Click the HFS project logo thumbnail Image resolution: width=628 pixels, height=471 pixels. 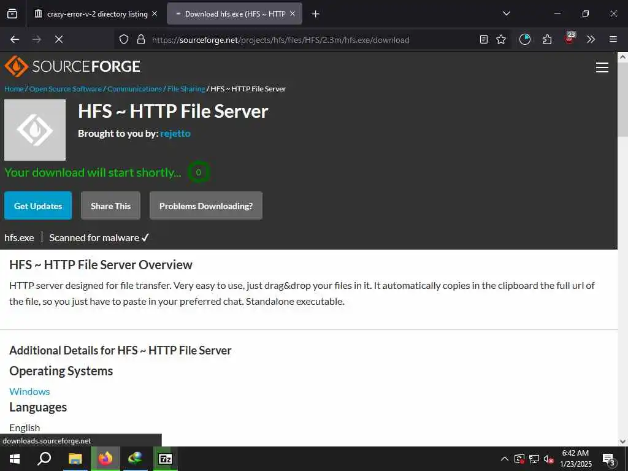pyautogui.click(x=35, y=130)
